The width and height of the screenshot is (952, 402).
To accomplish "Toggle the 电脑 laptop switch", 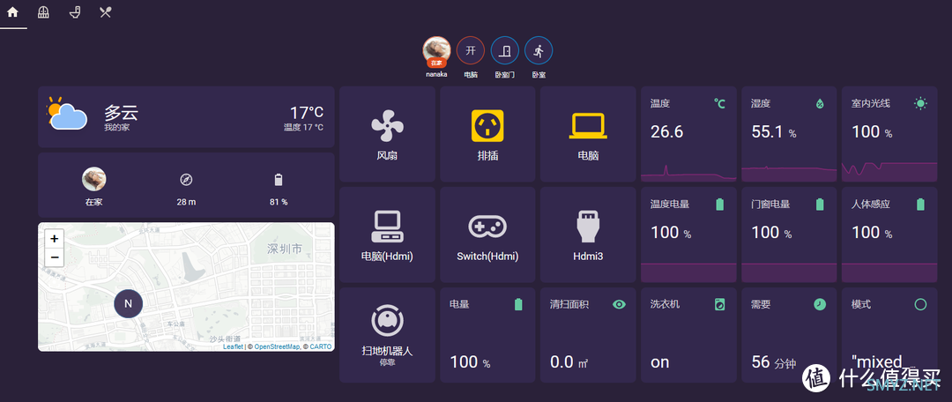I will point(588,134).
